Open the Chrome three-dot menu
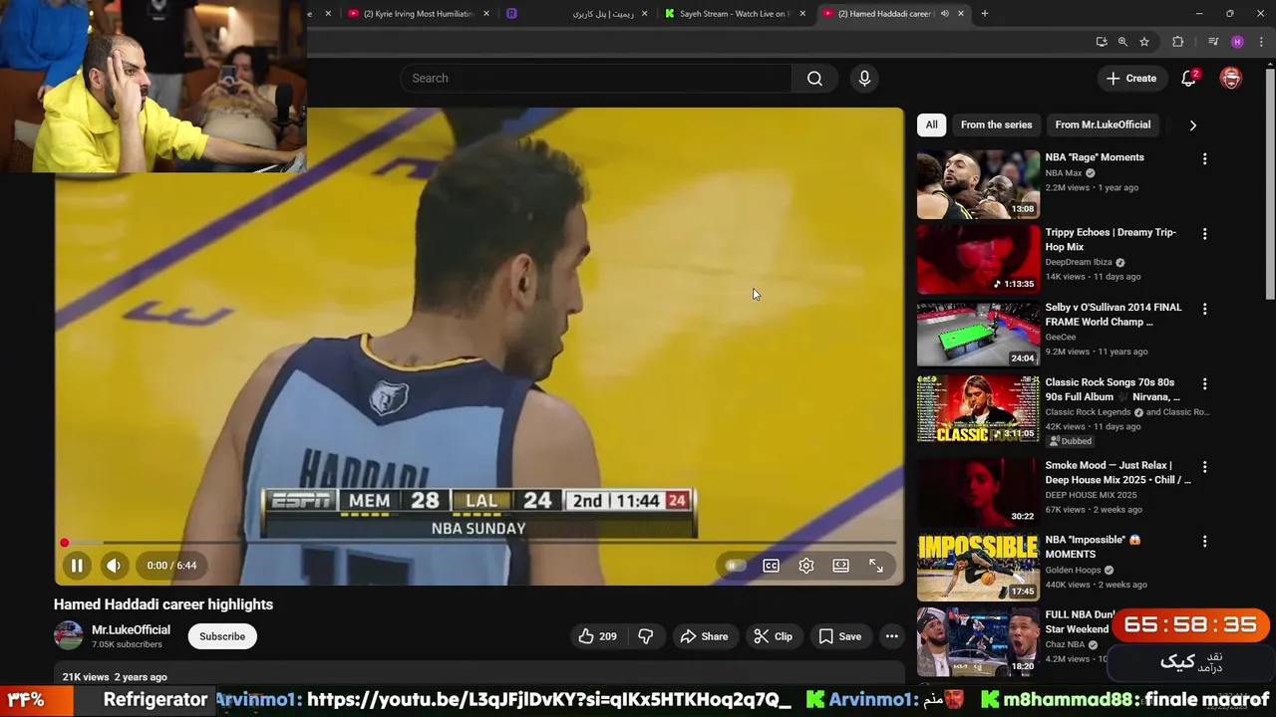Viewport: 1276px width, 717px height. 1261,42
